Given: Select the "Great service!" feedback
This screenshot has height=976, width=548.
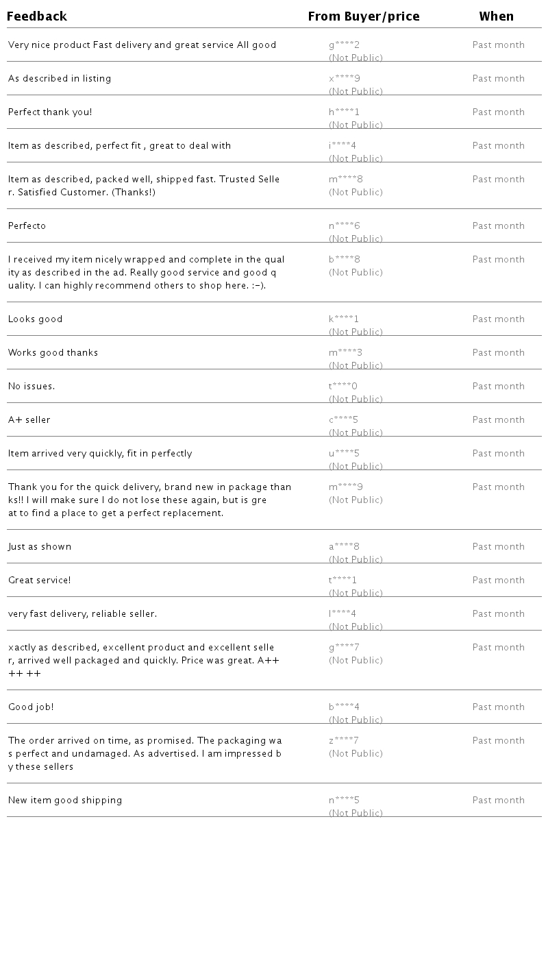Looking at the screenshot, I should (40, 581).
